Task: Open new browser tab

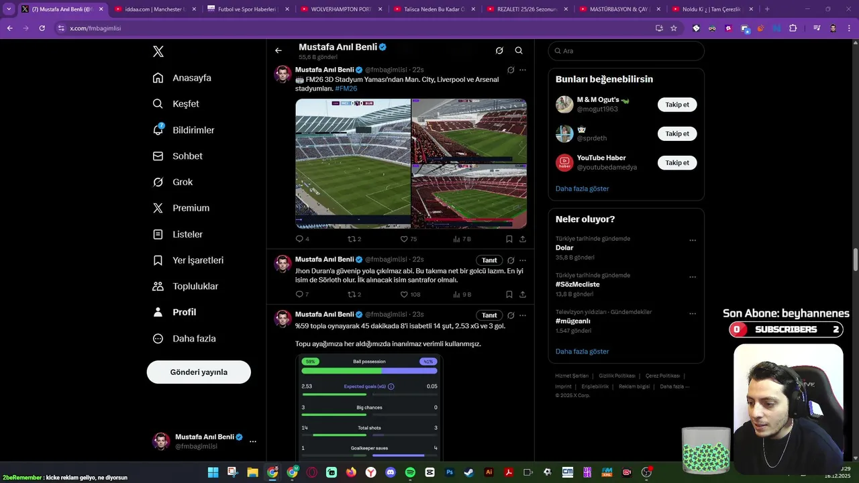Action: tap(767, 9)
